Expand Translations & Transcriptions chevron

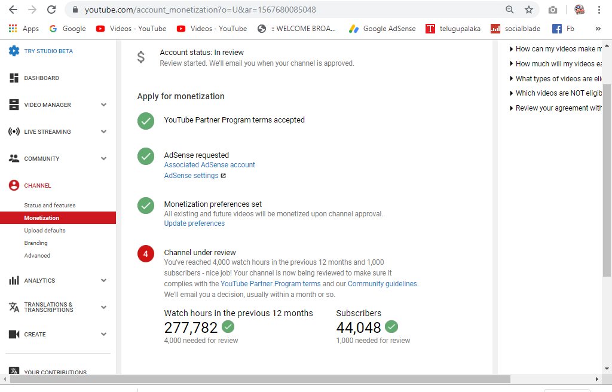click(x=104, y=307)
